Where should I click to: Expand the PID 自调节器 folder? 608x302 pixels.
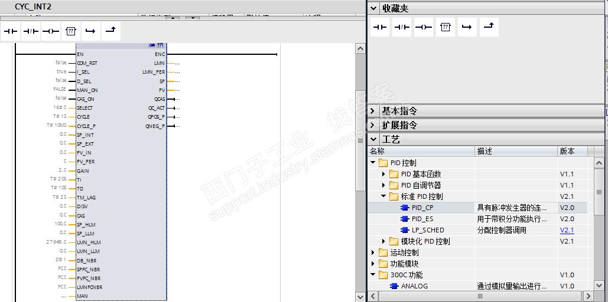click(384, 185)
